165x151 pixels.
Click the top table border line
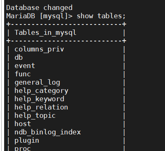click(x=66, y=24)
